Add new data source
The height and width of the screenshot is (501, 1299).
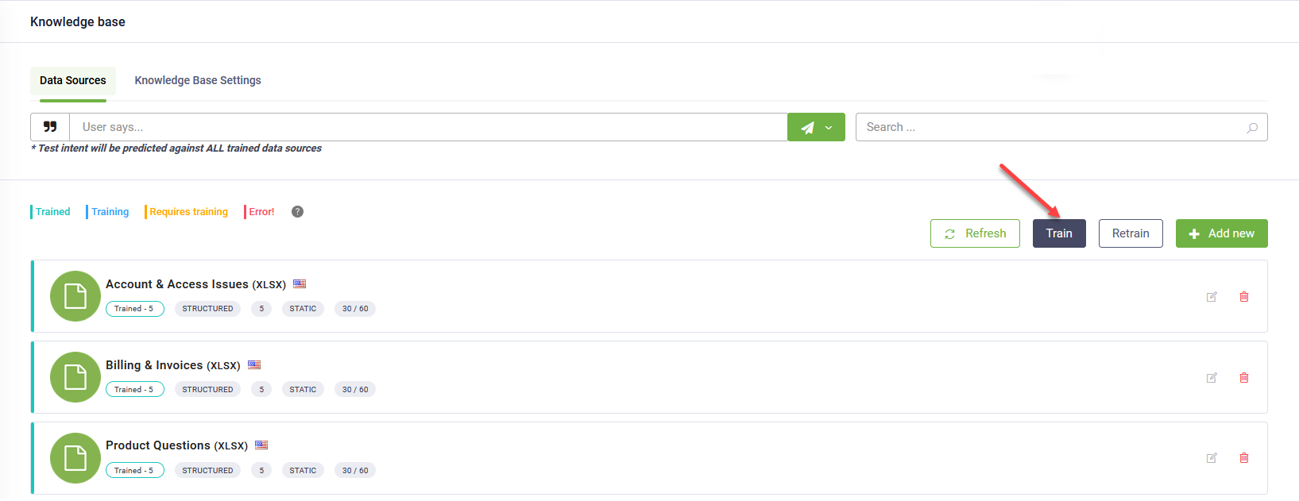(x=1222, y=233)
